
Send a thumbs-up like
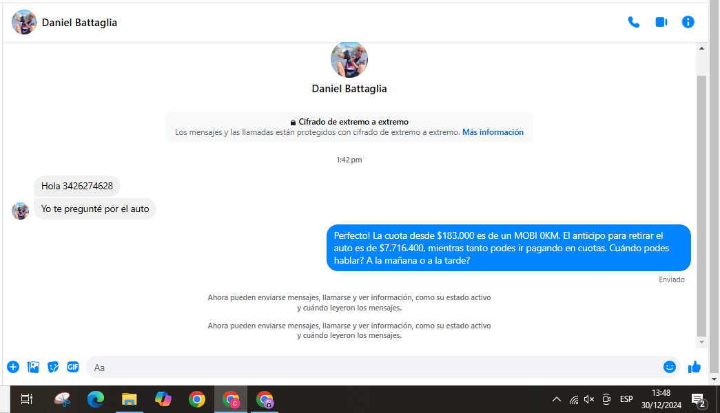(695, 367)
